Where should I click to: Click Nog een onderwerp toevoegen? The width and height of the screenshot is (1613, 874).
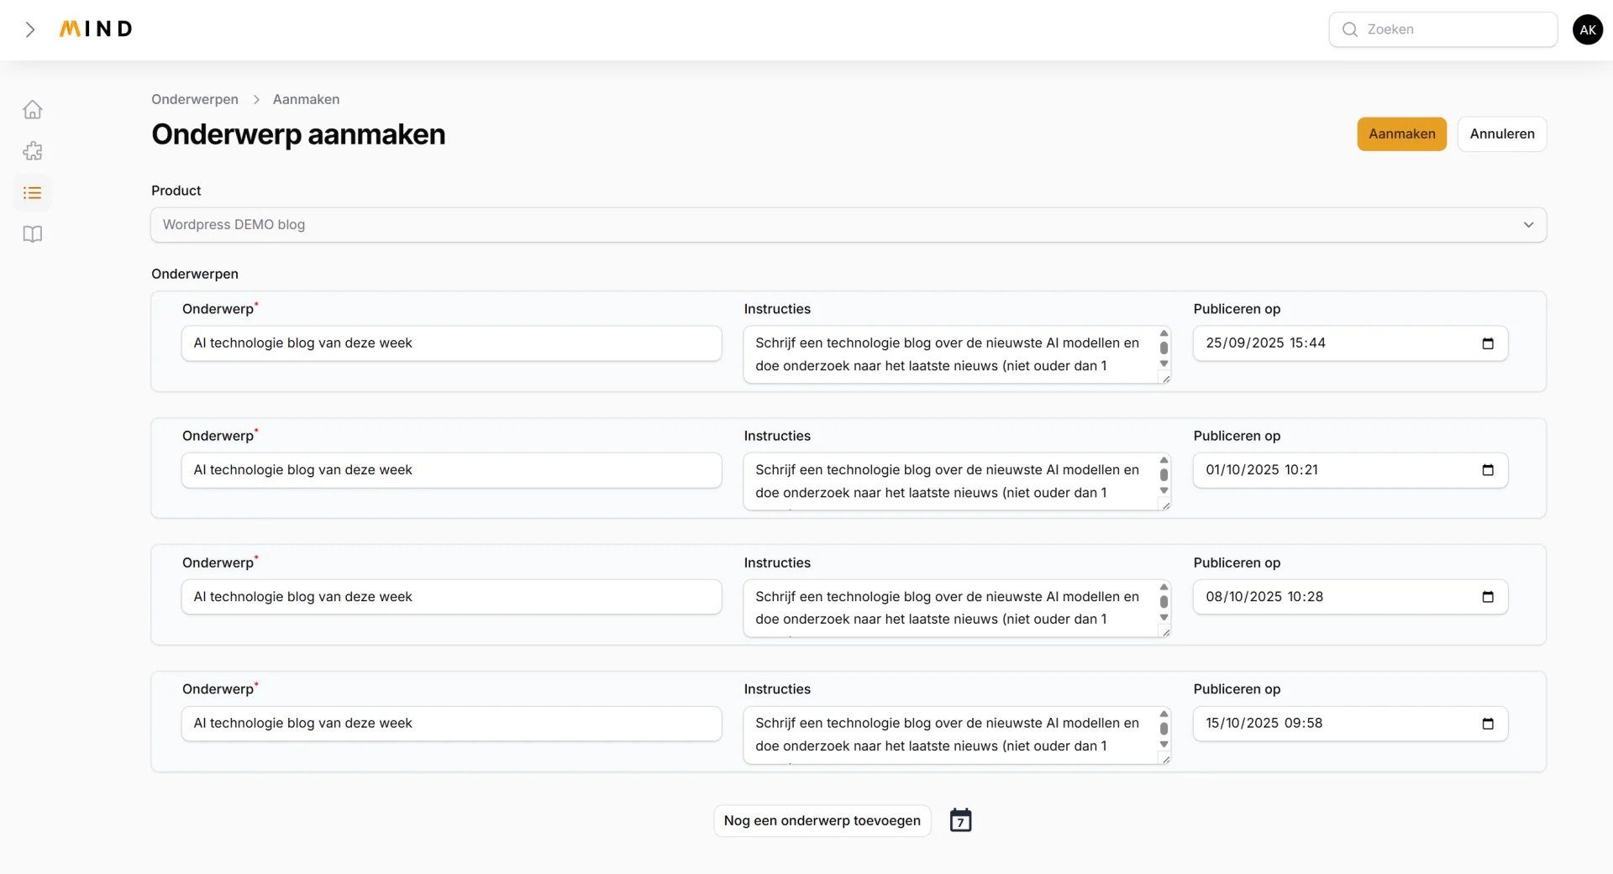click(822, 820)
